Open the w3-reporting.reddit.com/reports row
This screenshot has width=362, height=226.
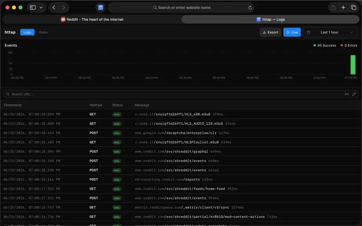pos(181,179)
